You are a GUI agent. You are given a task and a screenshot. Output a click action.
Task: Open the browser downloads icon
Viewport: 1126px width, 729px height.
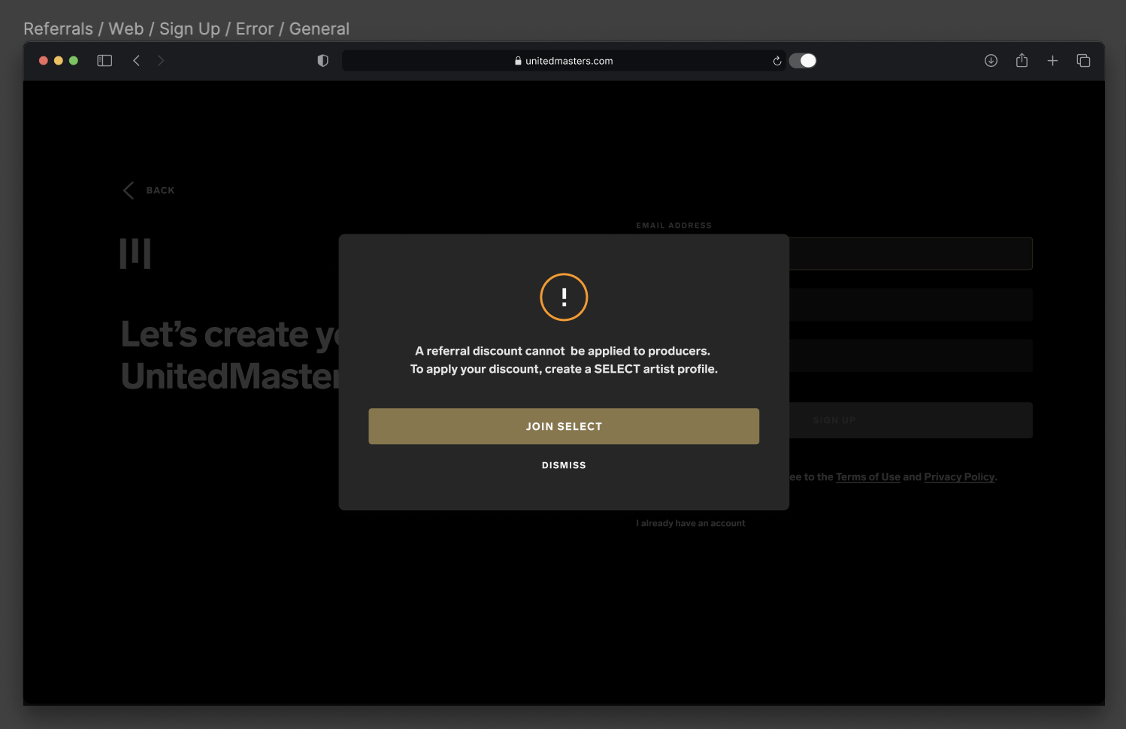[x=991, y=61]
